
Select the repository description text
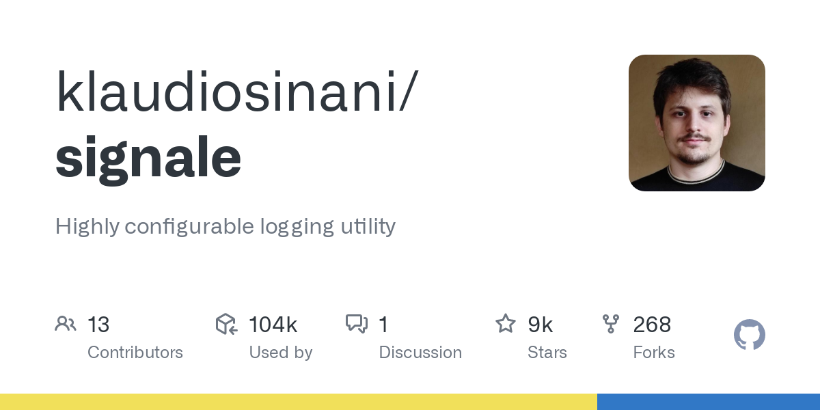click(x=225, y=226)
